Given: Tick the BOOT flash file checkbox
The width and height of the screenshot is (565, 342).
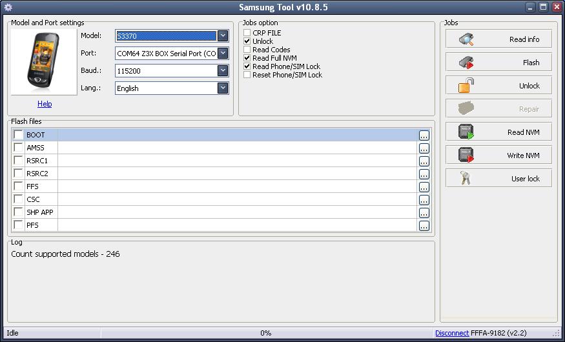Looking at the screenshot, I should click(18, 135).
